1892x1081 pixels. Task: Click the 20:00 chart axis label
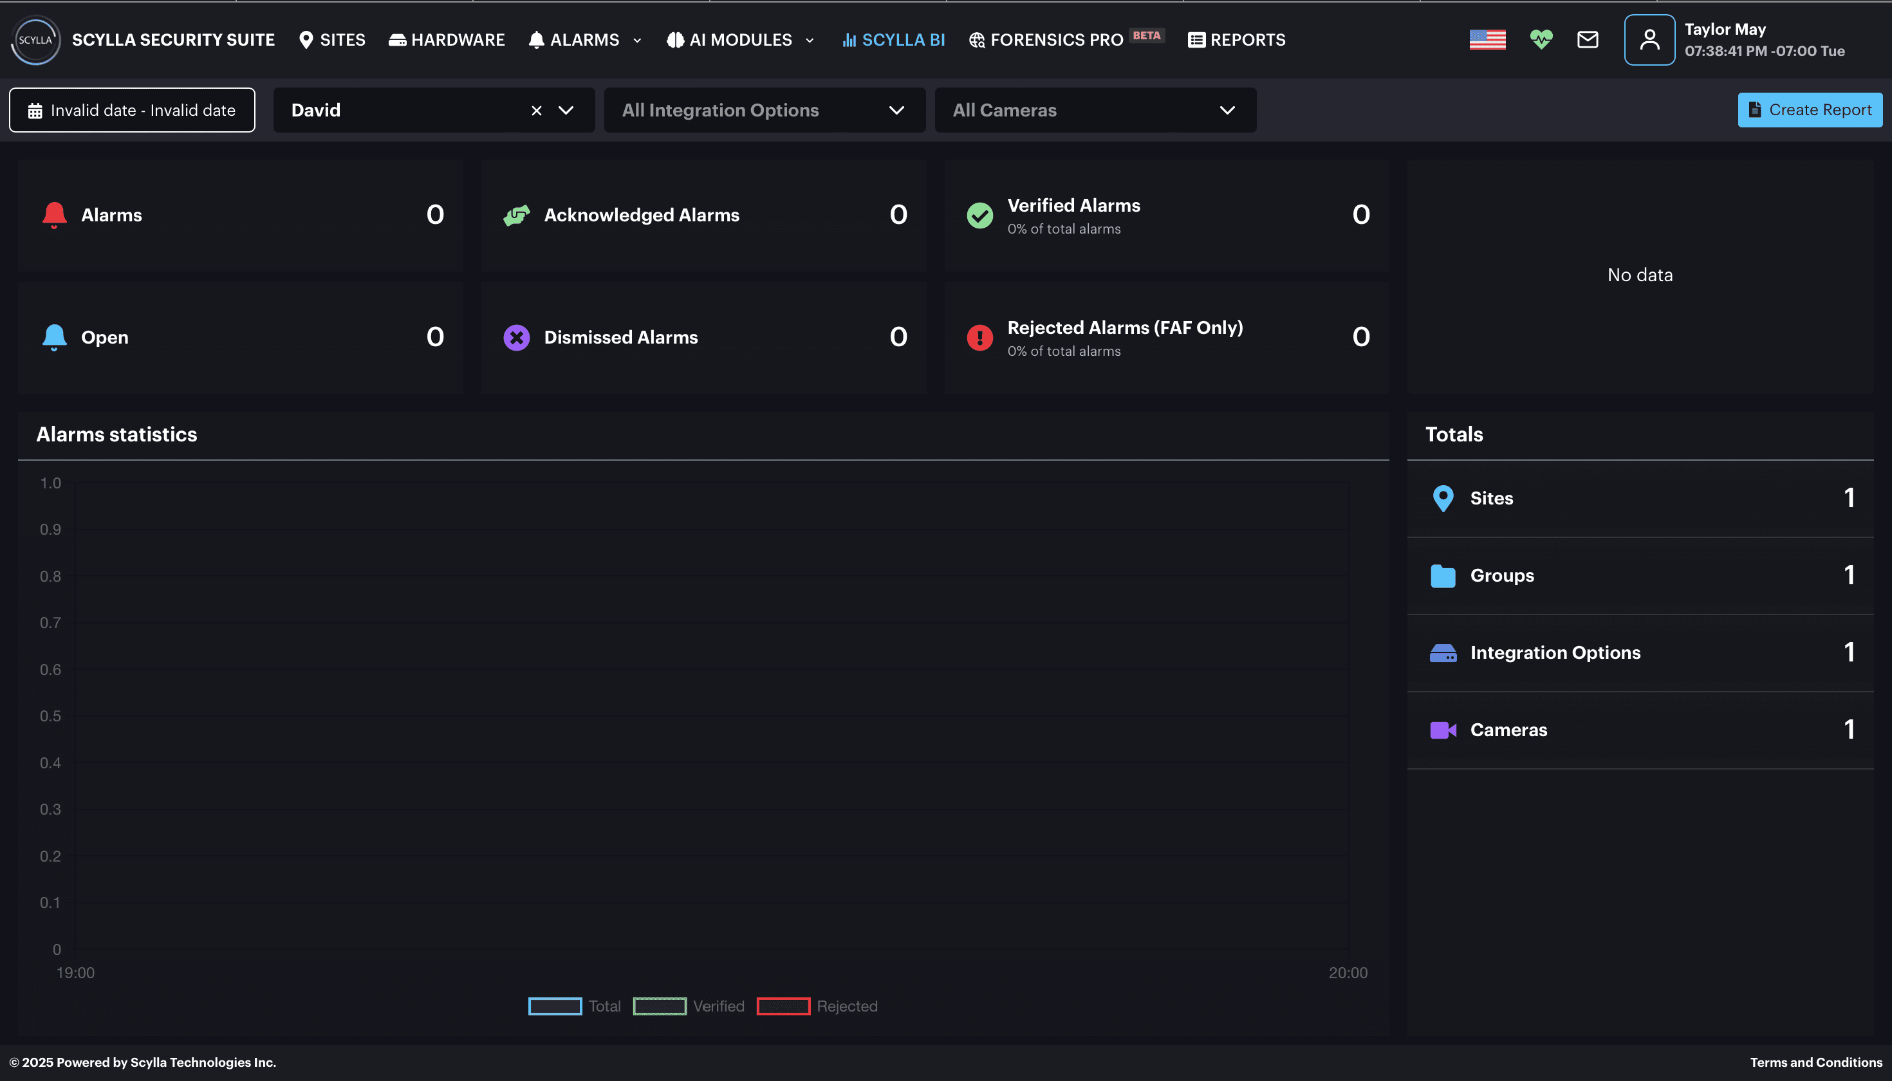click(x=1348, y=974)
